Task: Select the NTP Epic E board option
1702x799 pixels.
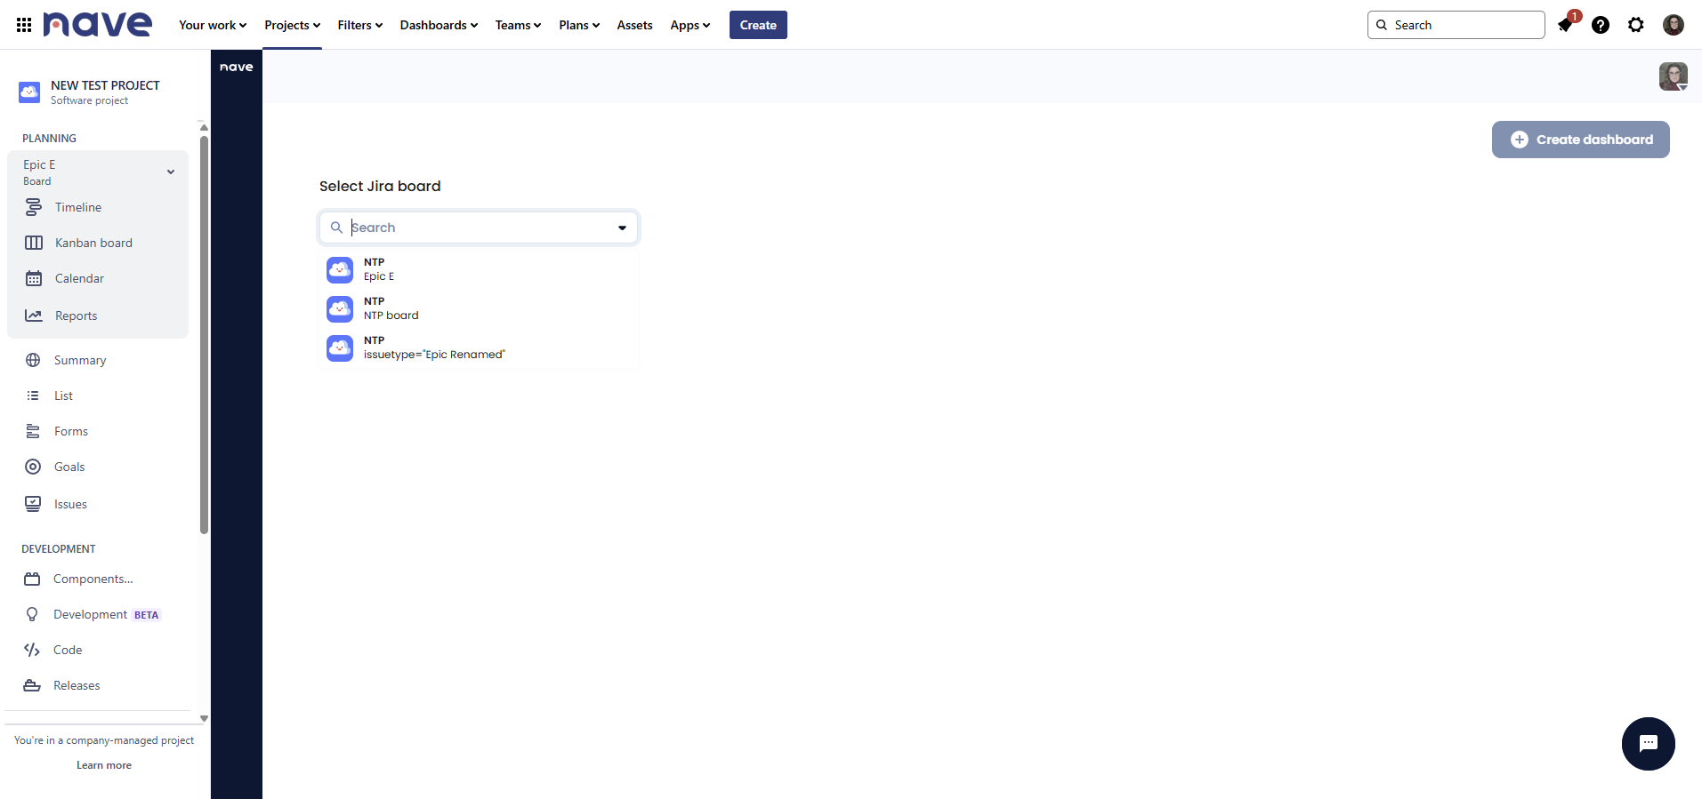Action: tap(479, 269)
